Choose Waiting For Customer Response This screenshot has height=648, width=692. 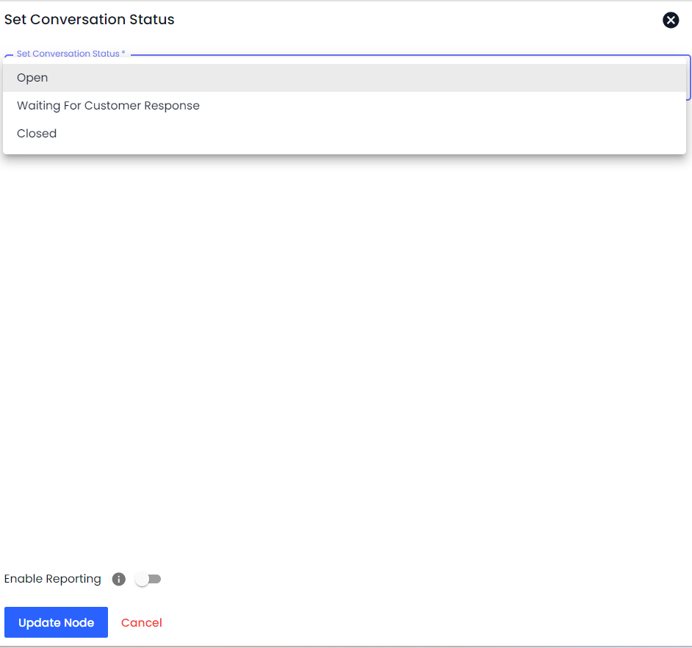coord(108,106)
